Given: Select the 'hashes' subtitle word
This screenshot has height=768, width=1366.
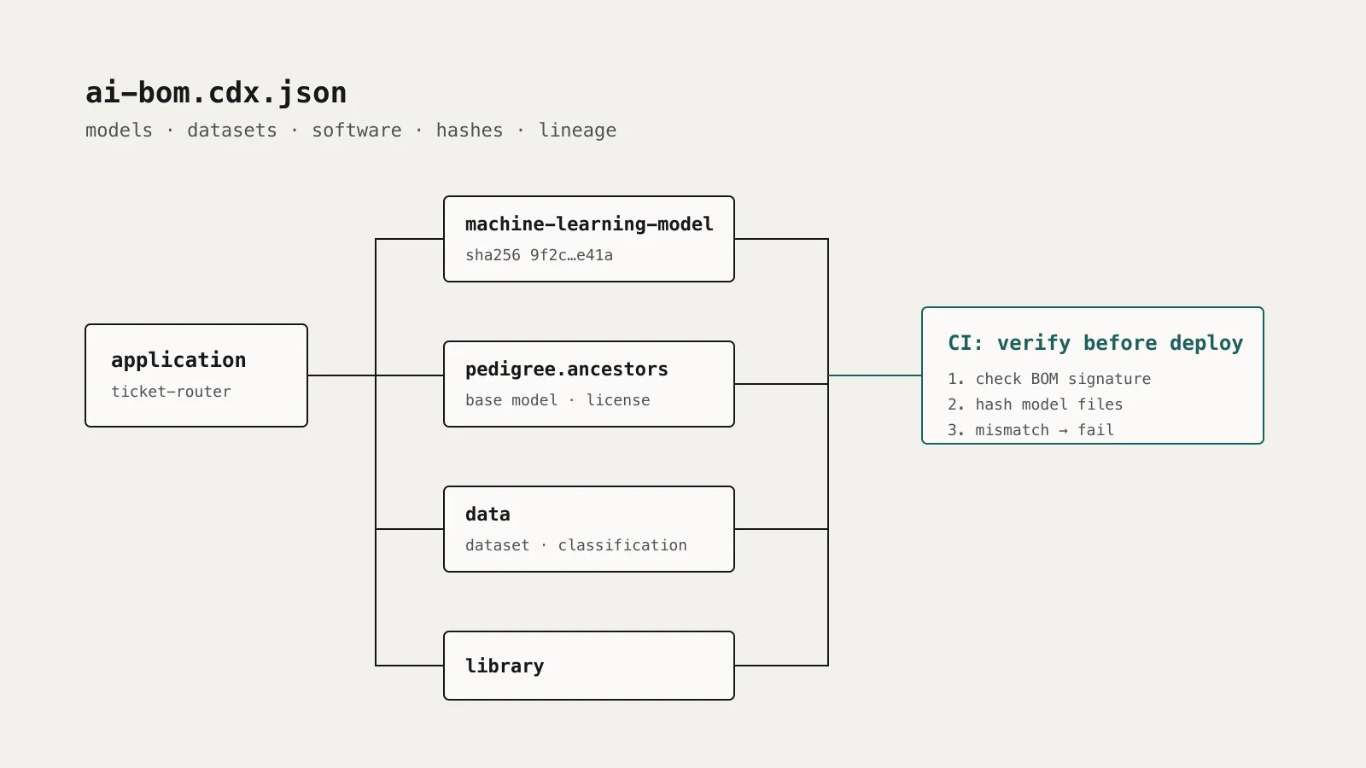Looking at the screenshot, I should 470,131.
